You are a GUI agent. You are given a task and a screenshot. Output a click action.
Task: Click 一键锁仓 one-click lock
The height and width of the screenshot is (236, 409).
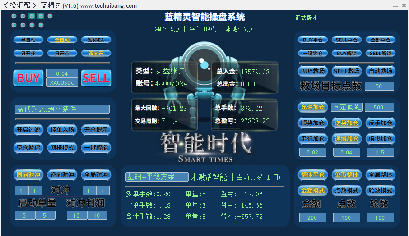click(312, 53)
